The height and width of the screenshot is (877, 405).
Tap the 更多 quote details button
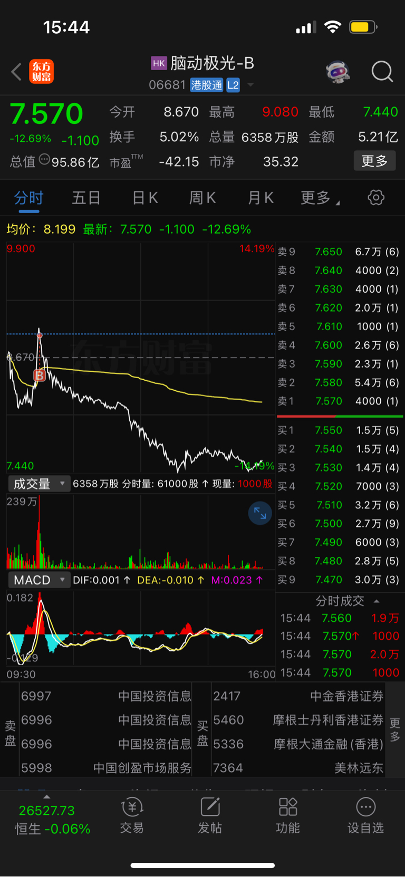[x=375, y=161]
